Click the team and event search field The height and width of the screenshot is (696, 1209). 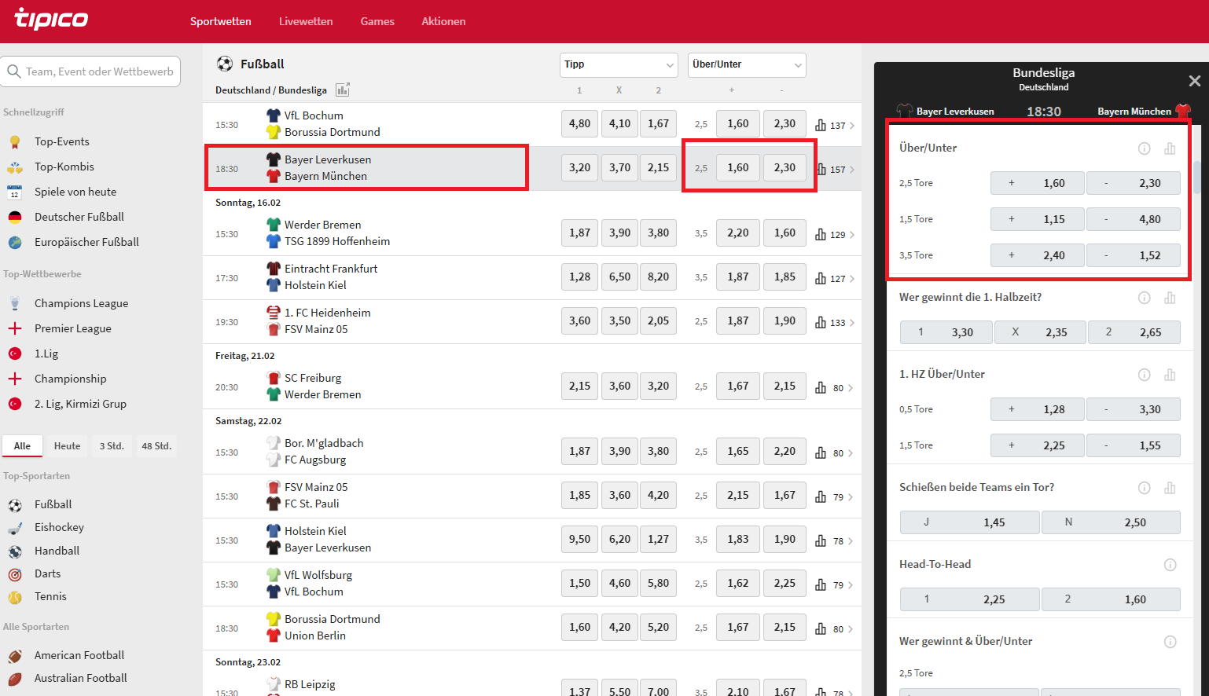[91, 71]
